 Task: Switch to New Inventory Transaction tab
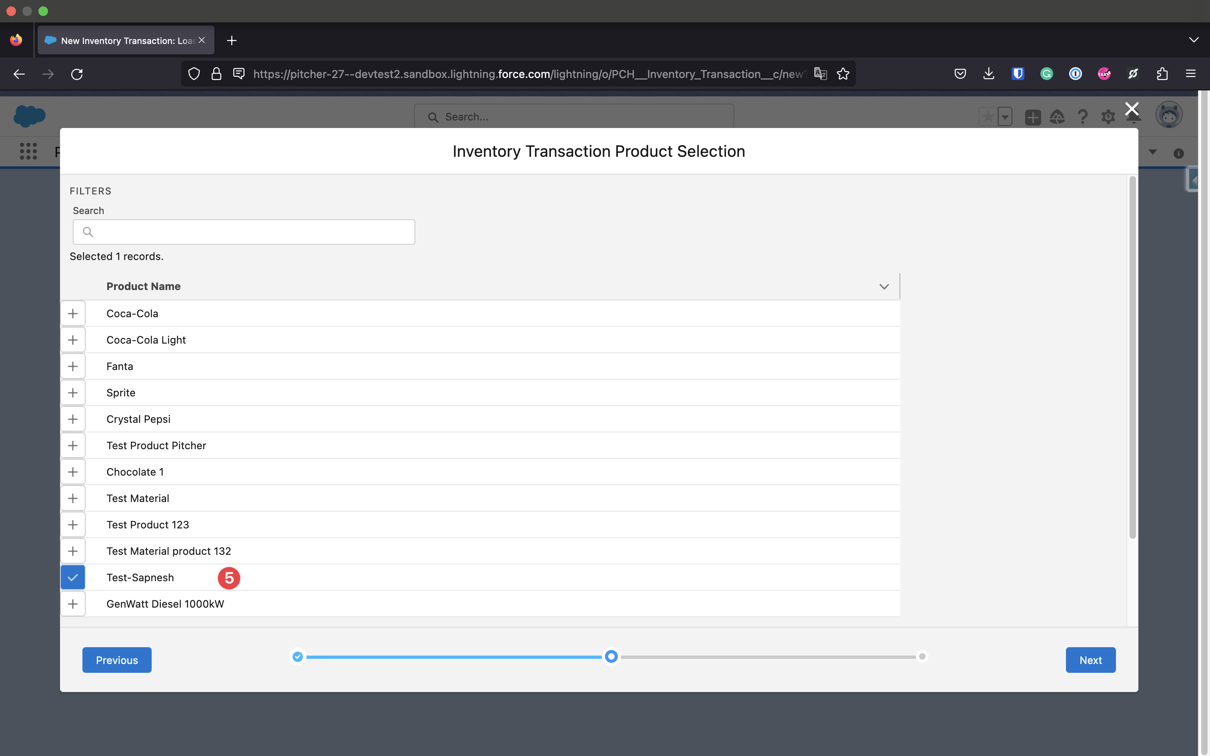(125, 40)
